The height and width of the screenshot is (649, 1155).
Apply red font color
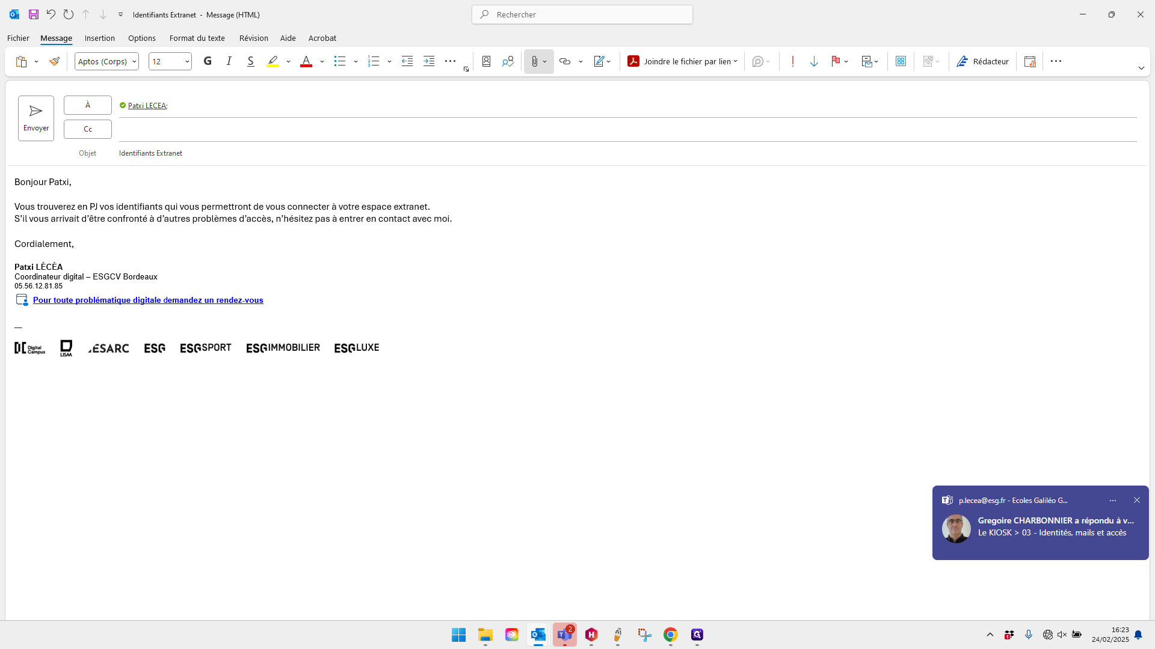pos(306,61)
